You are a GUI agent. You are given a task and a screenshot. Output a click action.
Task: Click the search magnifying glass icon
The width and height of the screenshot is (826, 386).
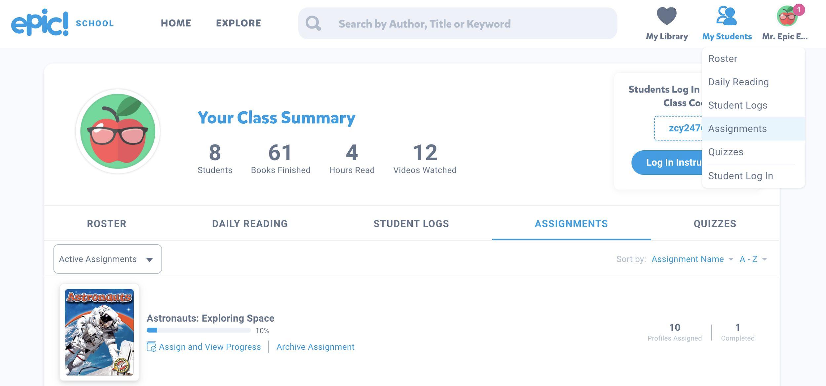coord(313,23)
